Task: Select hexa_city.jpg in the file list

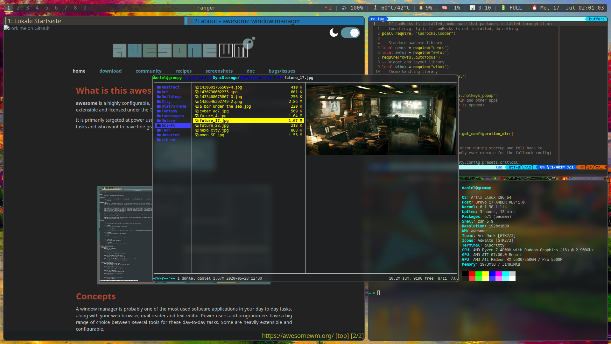Action: coord(214,130)
